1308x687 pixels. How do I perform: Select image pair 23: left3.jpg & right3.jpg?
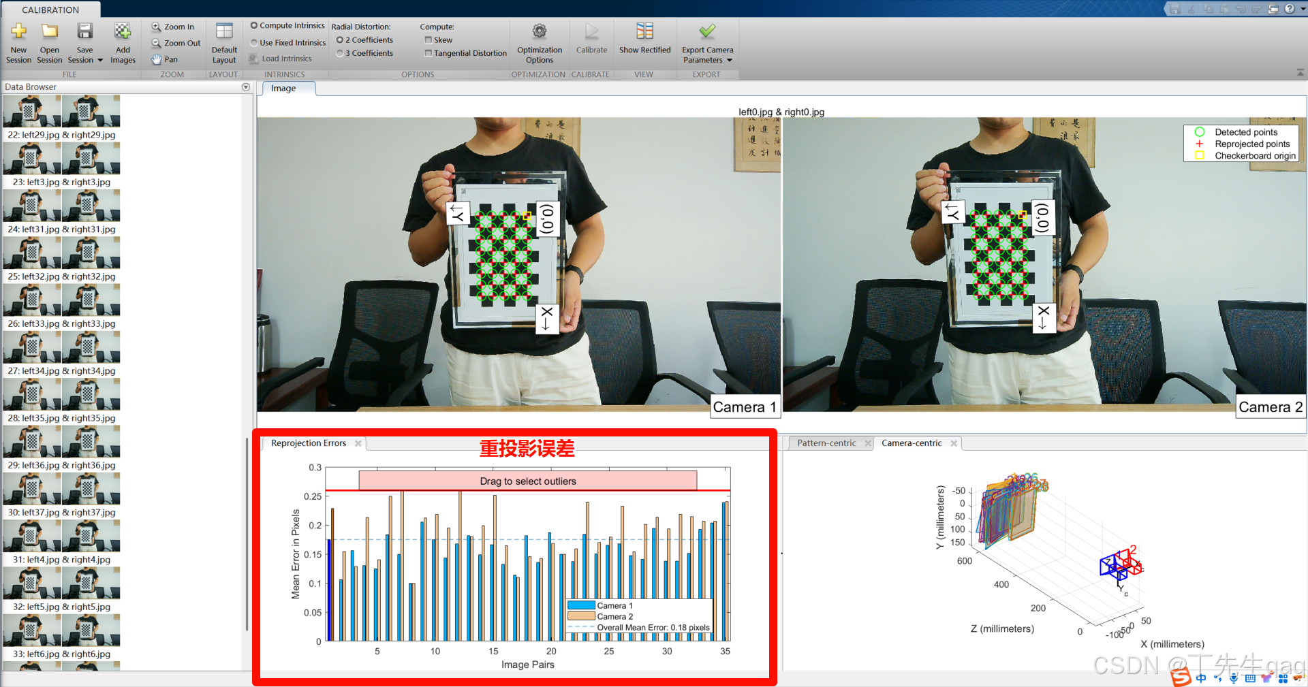coord(61,165)
